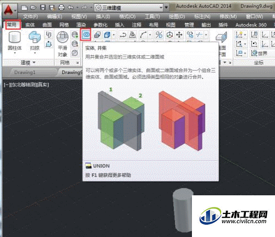Screen dimensions: 275x237
Task: Open the 修改(M) menu
Action: tap(228, 16)
